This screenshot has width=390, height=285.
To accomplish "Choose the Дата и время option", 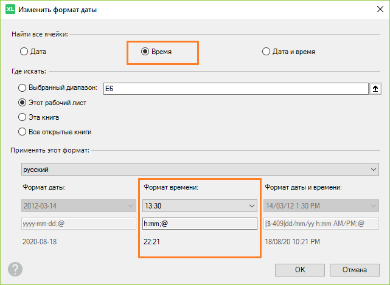I will tap(266, 52).
